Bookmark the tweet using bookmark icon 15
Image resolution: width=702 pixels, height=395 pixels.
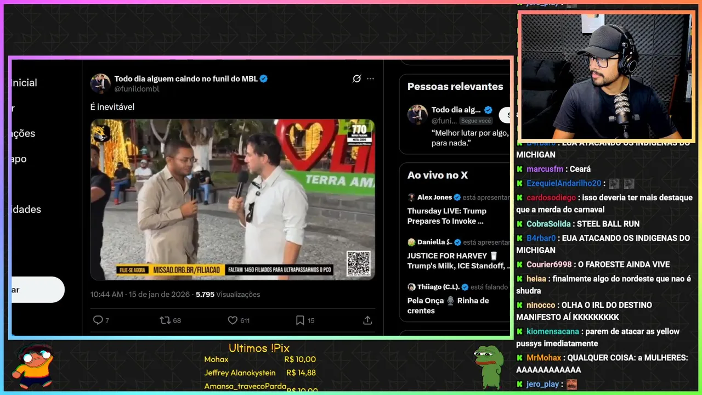point(300,320)
